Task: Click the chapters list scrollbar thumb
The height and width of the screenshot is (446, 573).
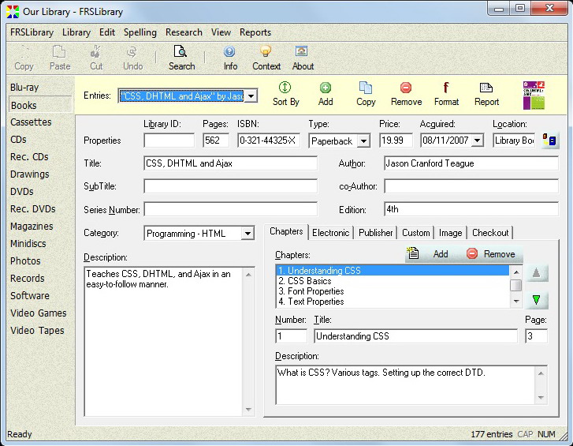Action: 516,286
